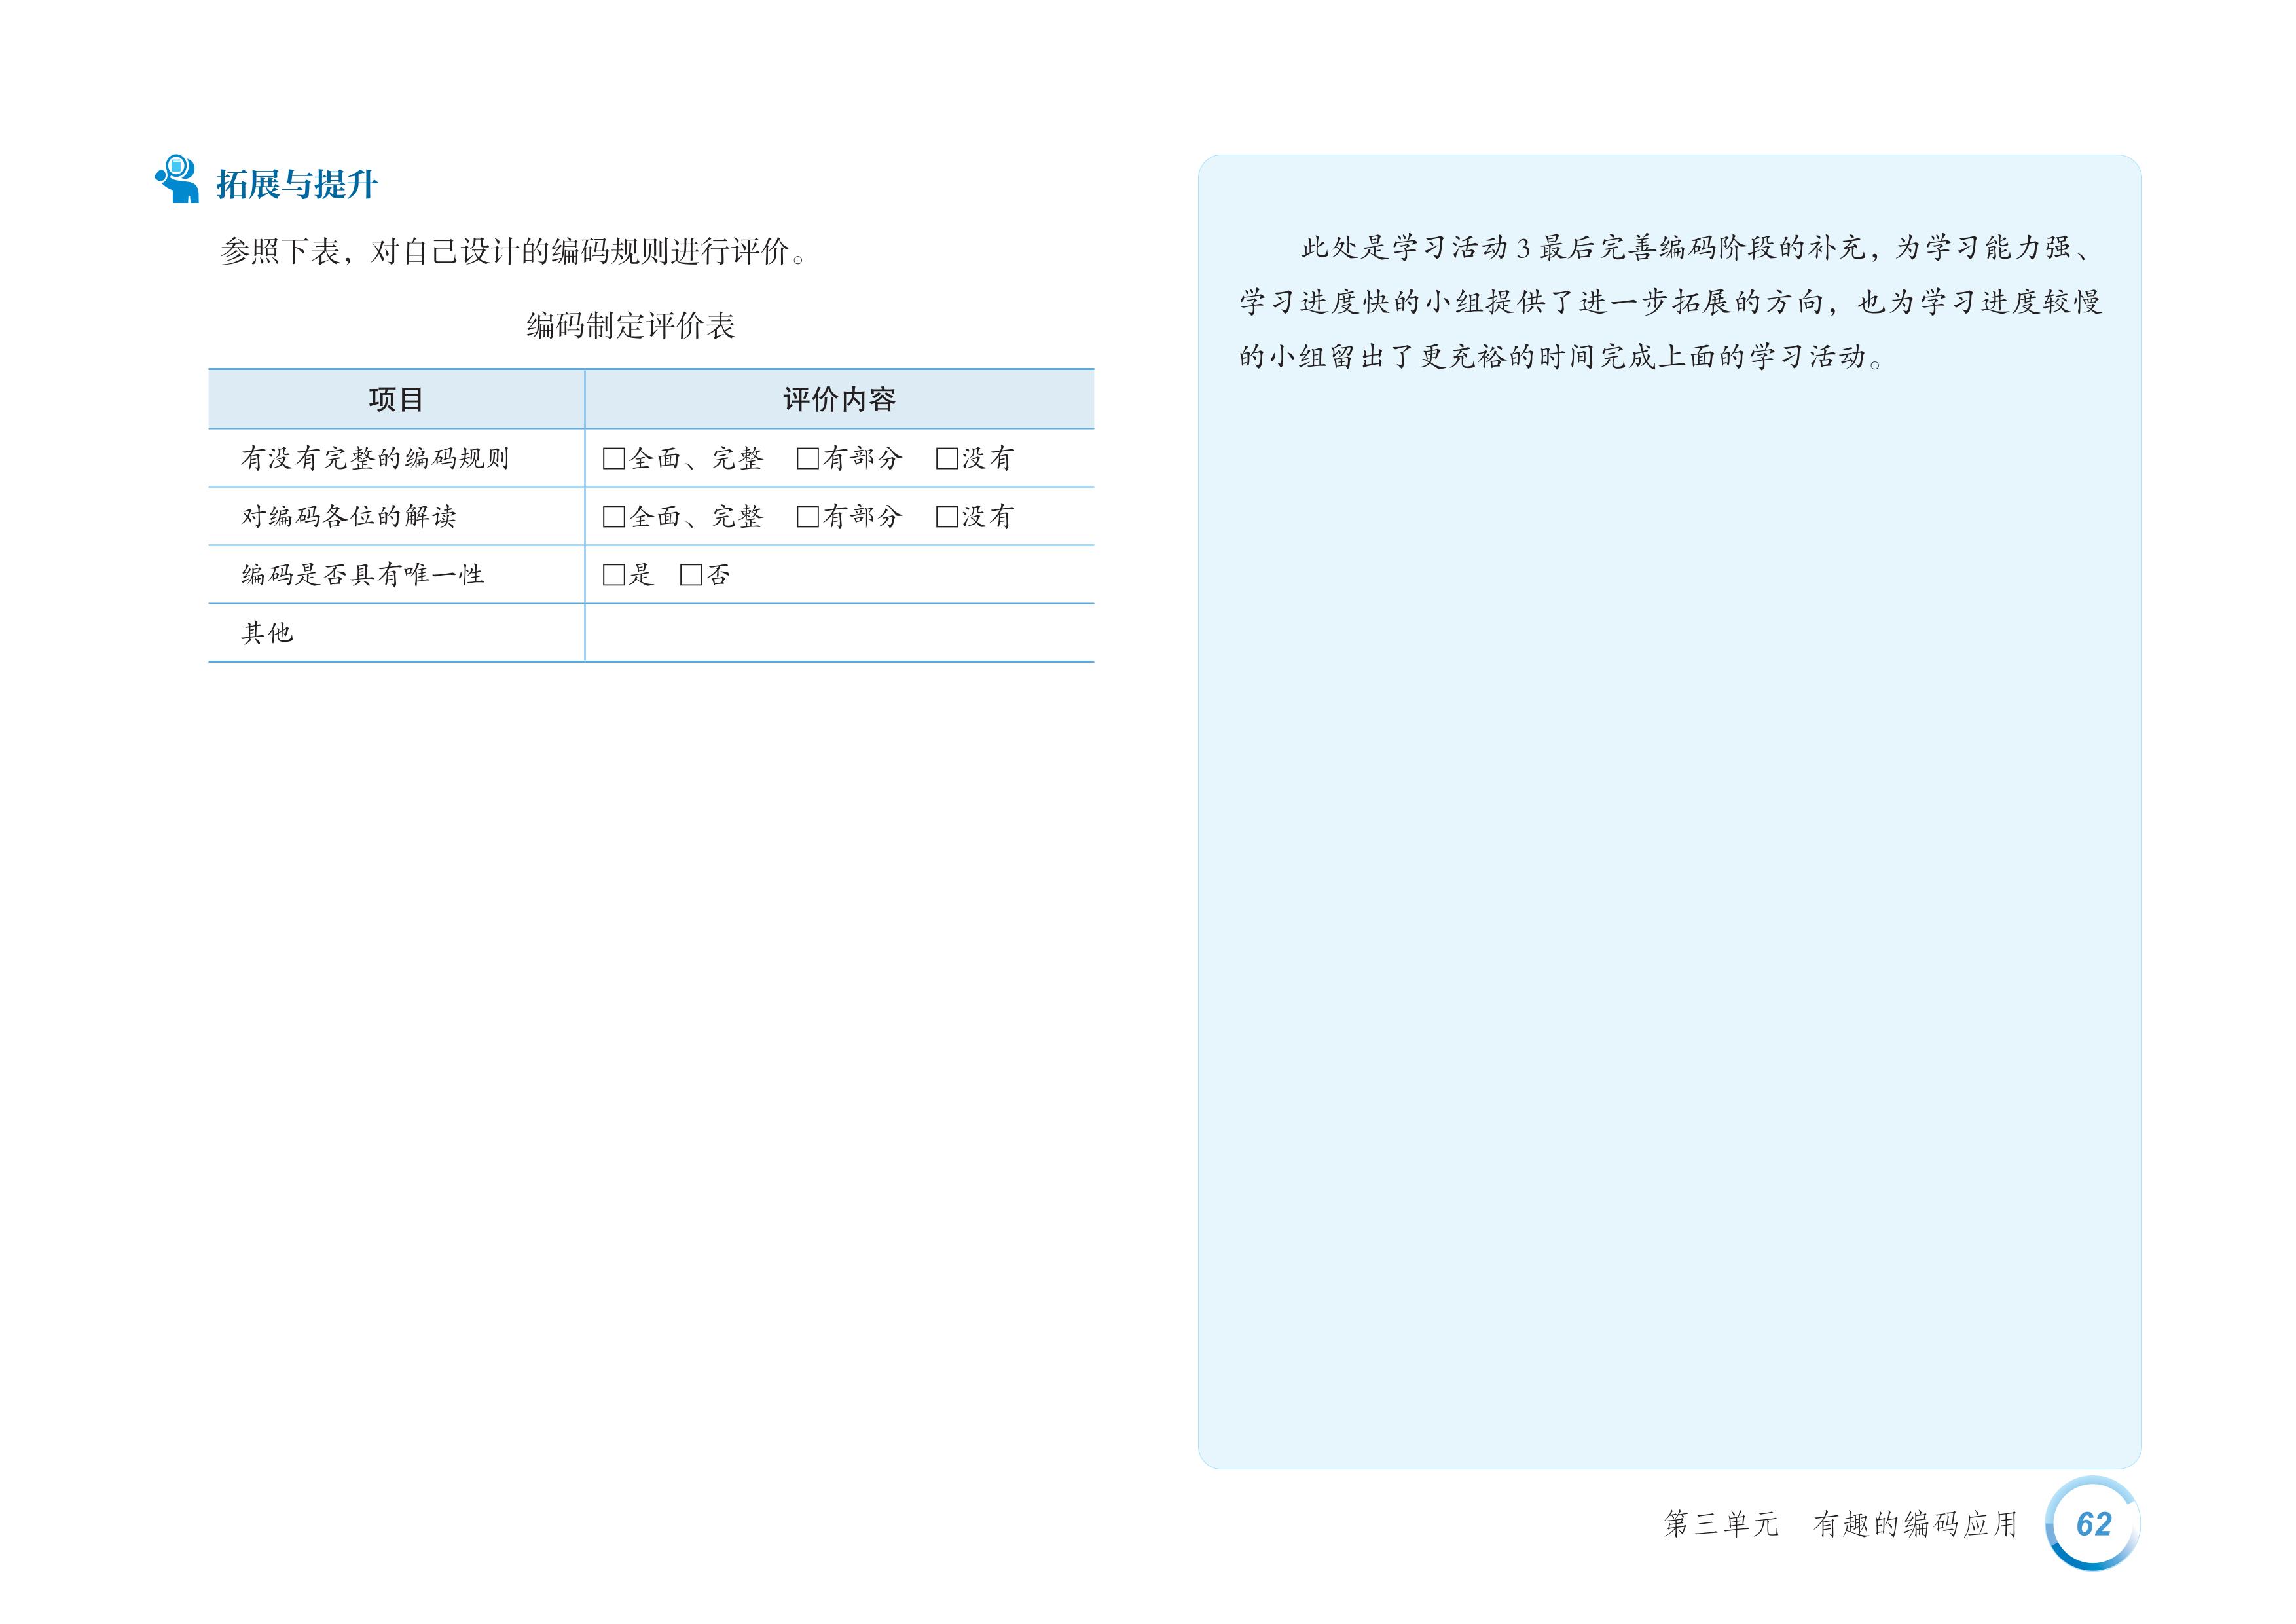Click the elephant icon beside 拓展与提升
This screenshot has height=1624, width=2296.
pos(177,180)
